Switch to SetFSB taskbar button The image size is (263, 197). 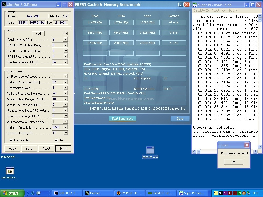click(67, 193)
